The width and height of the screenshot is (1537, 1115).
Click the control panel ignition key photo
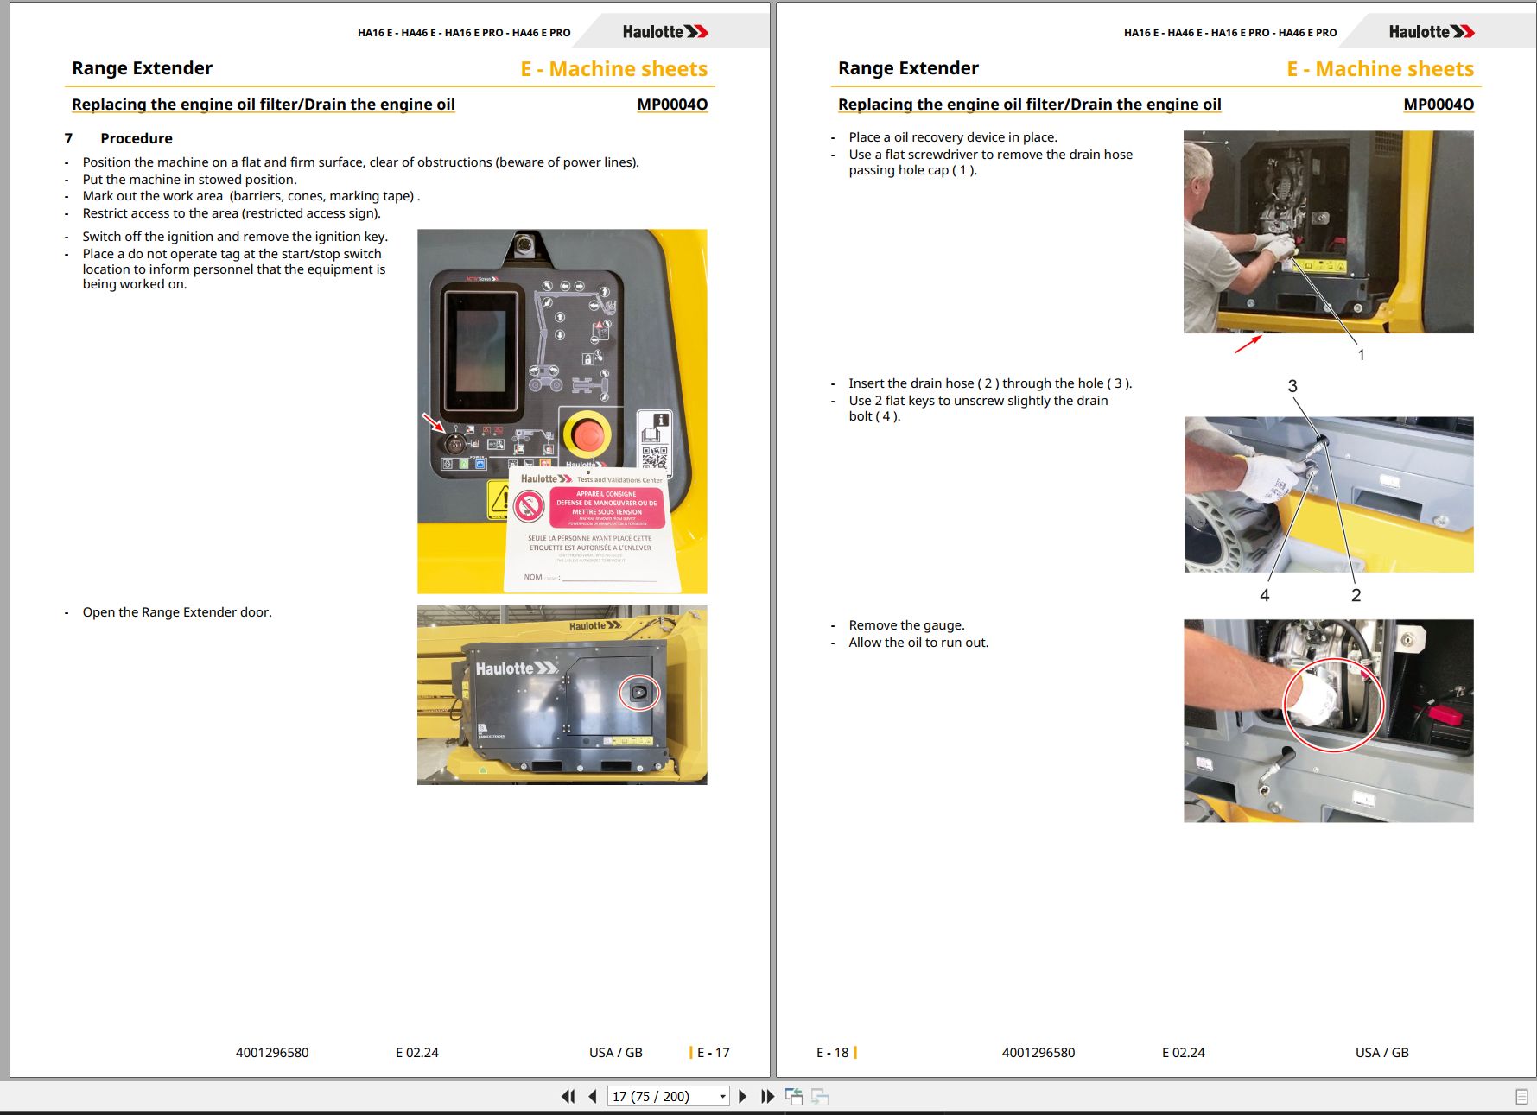tap(562, 411)
